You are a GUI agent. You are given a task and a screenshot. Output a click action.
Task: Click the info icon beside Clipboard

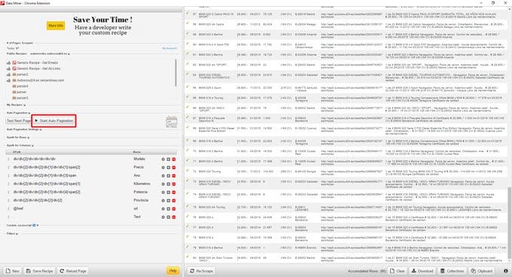pos(505,271)
